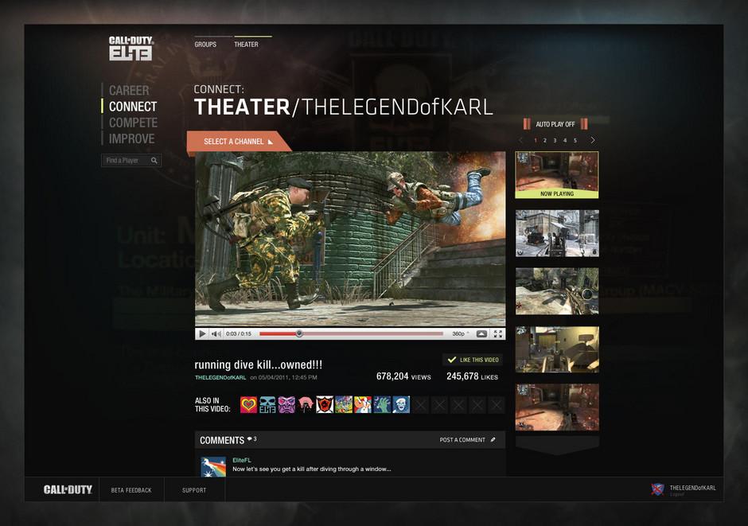This screenshot has width=748, height=526.
Task: Click the Support footer link
Action: (194, 490)
